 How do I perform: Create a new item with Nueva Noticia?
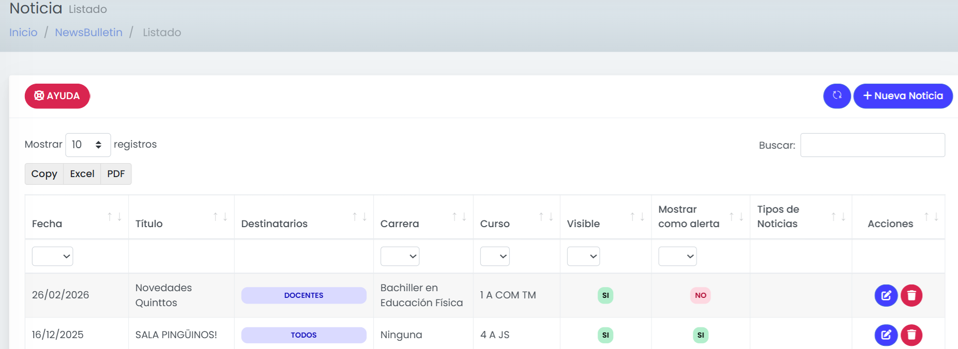[903, 96]
